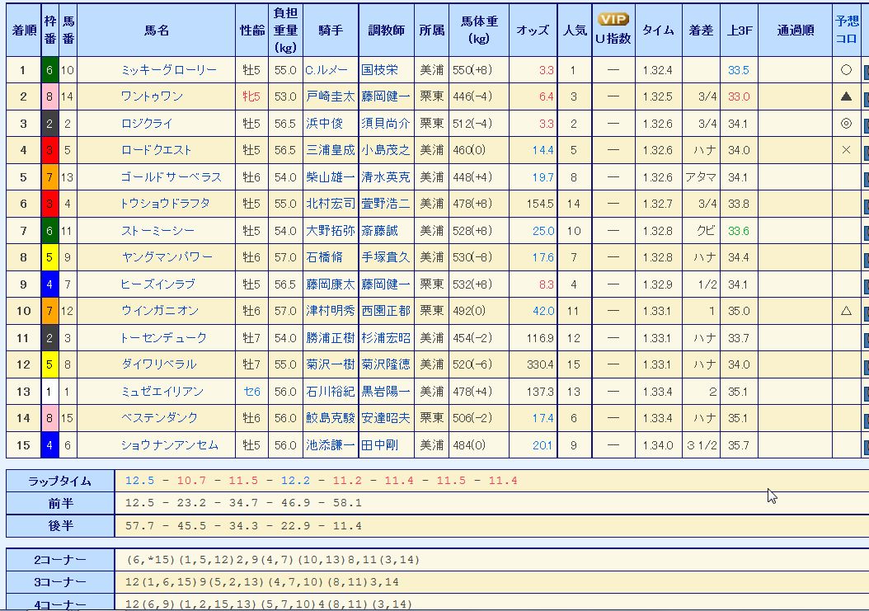The width and height of the screenshot is (869, 611).
Task: Click the 3コーナー passing order label
Action: (60, 582)
